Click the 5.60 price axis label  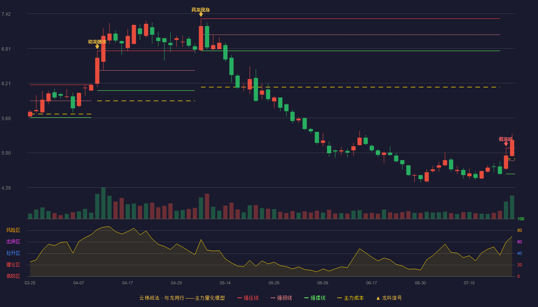coord(6,119)
